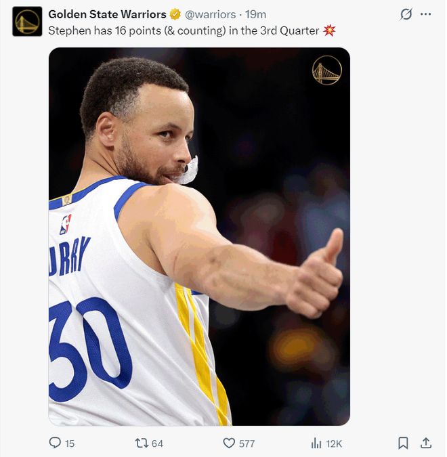Click the Warriors bridge logo watermark in photo

click(327, 70)
